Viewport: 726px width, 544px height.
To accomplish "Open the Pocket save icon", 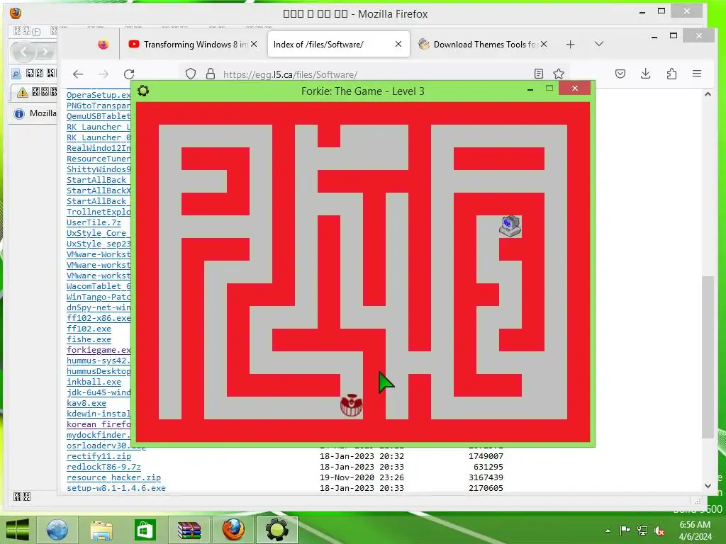I will click(x=620, y=74).
